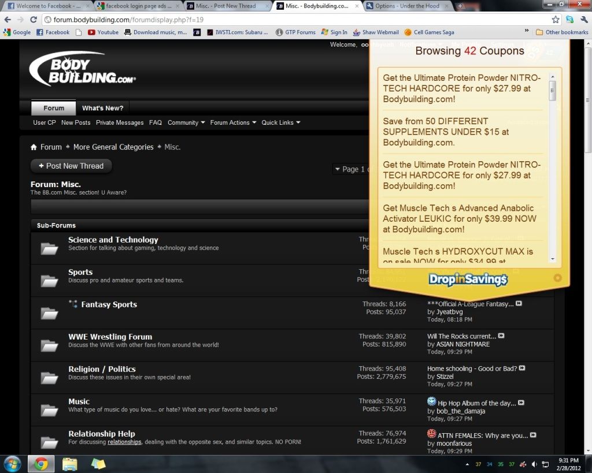
Task: Click the Relationship Help folder icon
Action: (50, 443)
